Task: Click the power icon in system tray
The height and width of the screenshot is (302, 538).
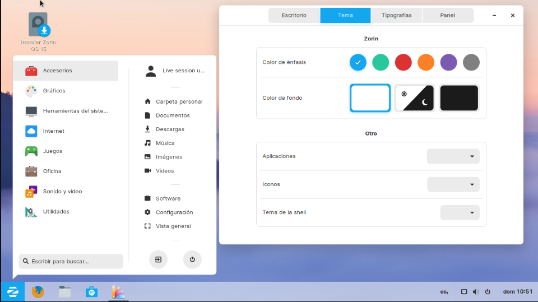Action: point(488,292)
